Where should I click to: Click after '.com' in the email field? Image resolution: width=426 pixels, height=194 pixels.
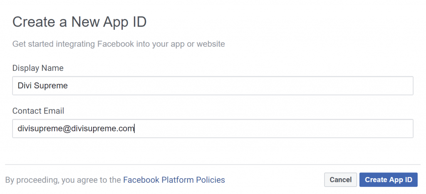coord(134,129)
